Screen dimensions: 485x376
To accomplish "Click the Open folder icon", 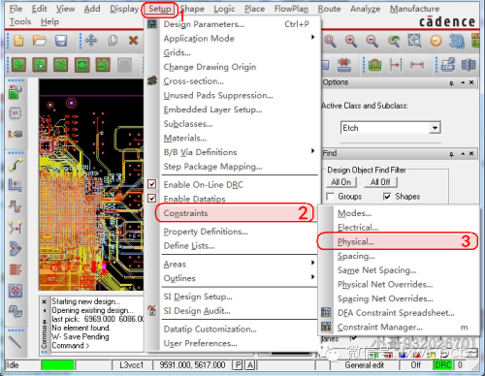I will click(40, 41).
